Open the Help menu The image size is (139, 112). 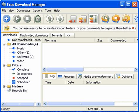[57, 11]
